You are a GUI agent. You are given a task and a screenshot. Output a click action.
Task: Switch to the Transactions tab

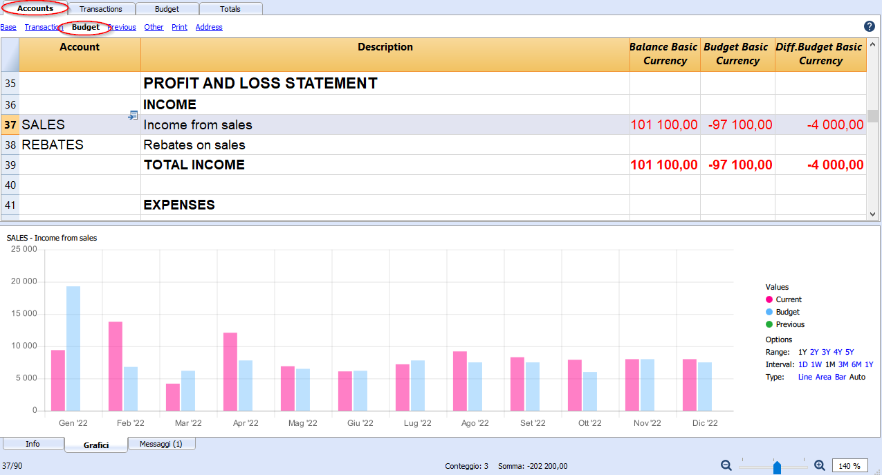point(101,9)
